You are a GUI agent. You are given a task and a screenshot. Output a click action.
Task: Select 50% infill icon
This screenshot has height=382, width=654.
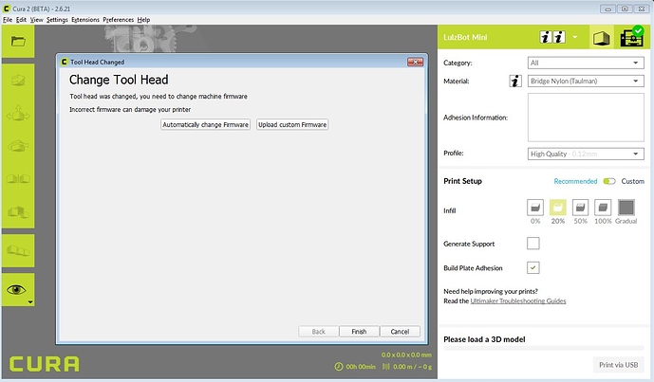(580, 207)
